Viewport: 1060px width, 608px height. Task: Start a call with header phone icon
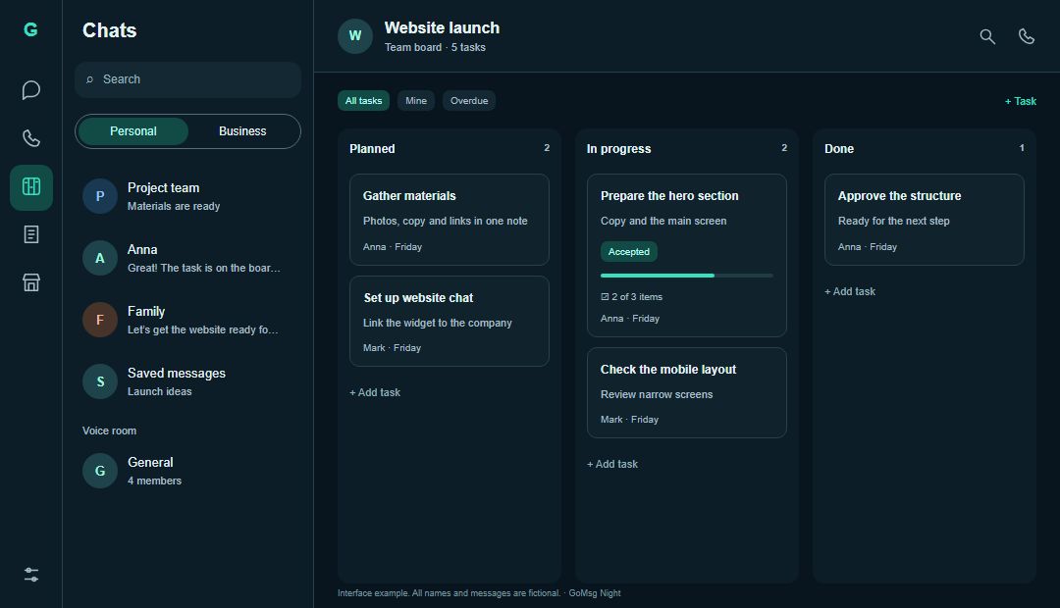(1027, 36)
